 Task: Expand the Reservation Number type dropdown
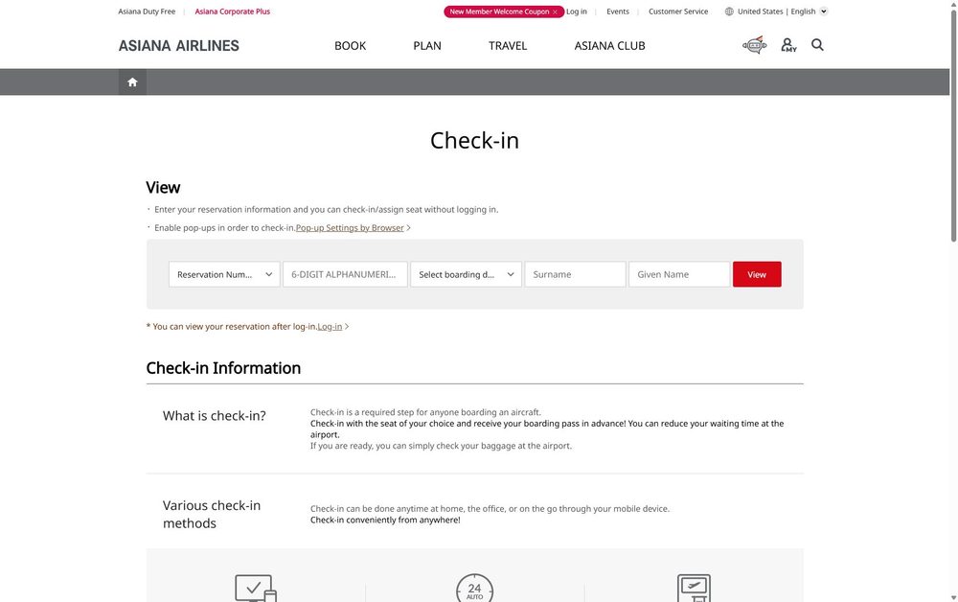tap(224, 274)
